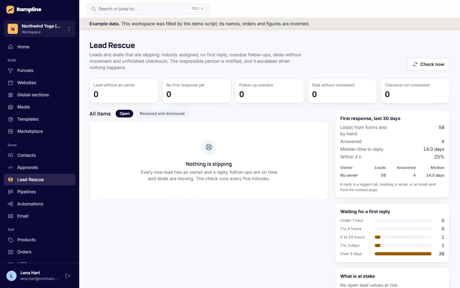Switch to Resolved and dismissed tab
This screenshot has width=460, height=288.
[162, 114]
